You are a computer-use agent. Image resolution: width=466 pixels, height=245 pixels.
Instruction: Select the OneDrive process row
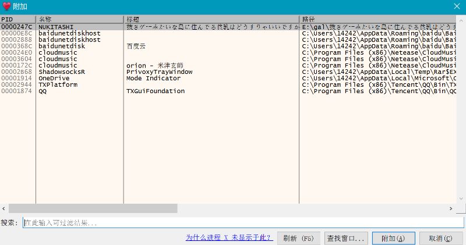[x=228, y=79]
